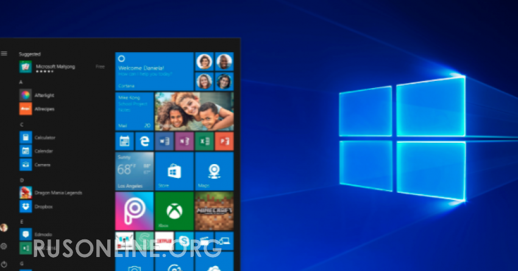The image size is (518, 271).
Task: Launch Camera from the app list
Action: coord(35,165)
